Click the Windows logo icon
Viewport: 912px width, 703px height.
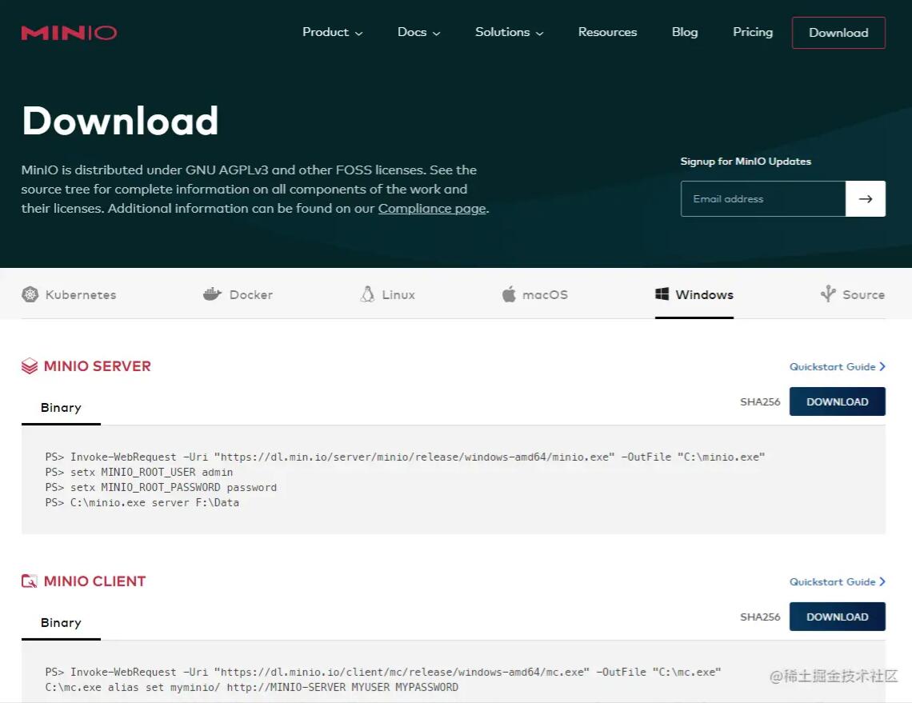[662, 294]
